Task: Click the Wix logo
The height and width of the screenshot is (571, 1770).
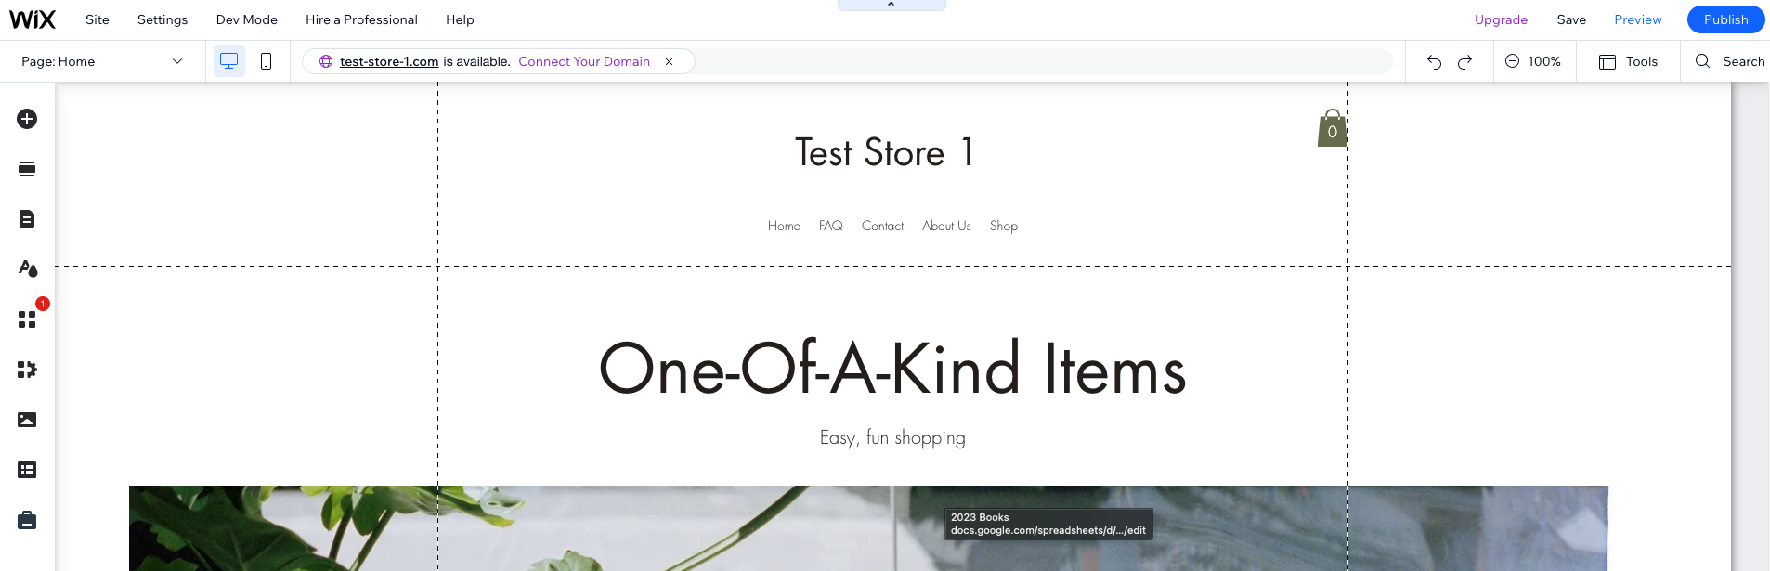Action: (x=33, y=19)
